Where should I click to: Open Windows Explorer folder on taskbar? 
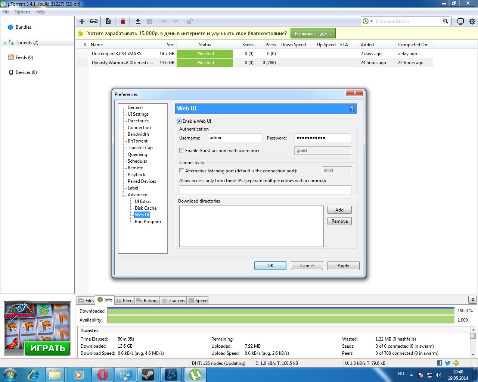point(55,374)
